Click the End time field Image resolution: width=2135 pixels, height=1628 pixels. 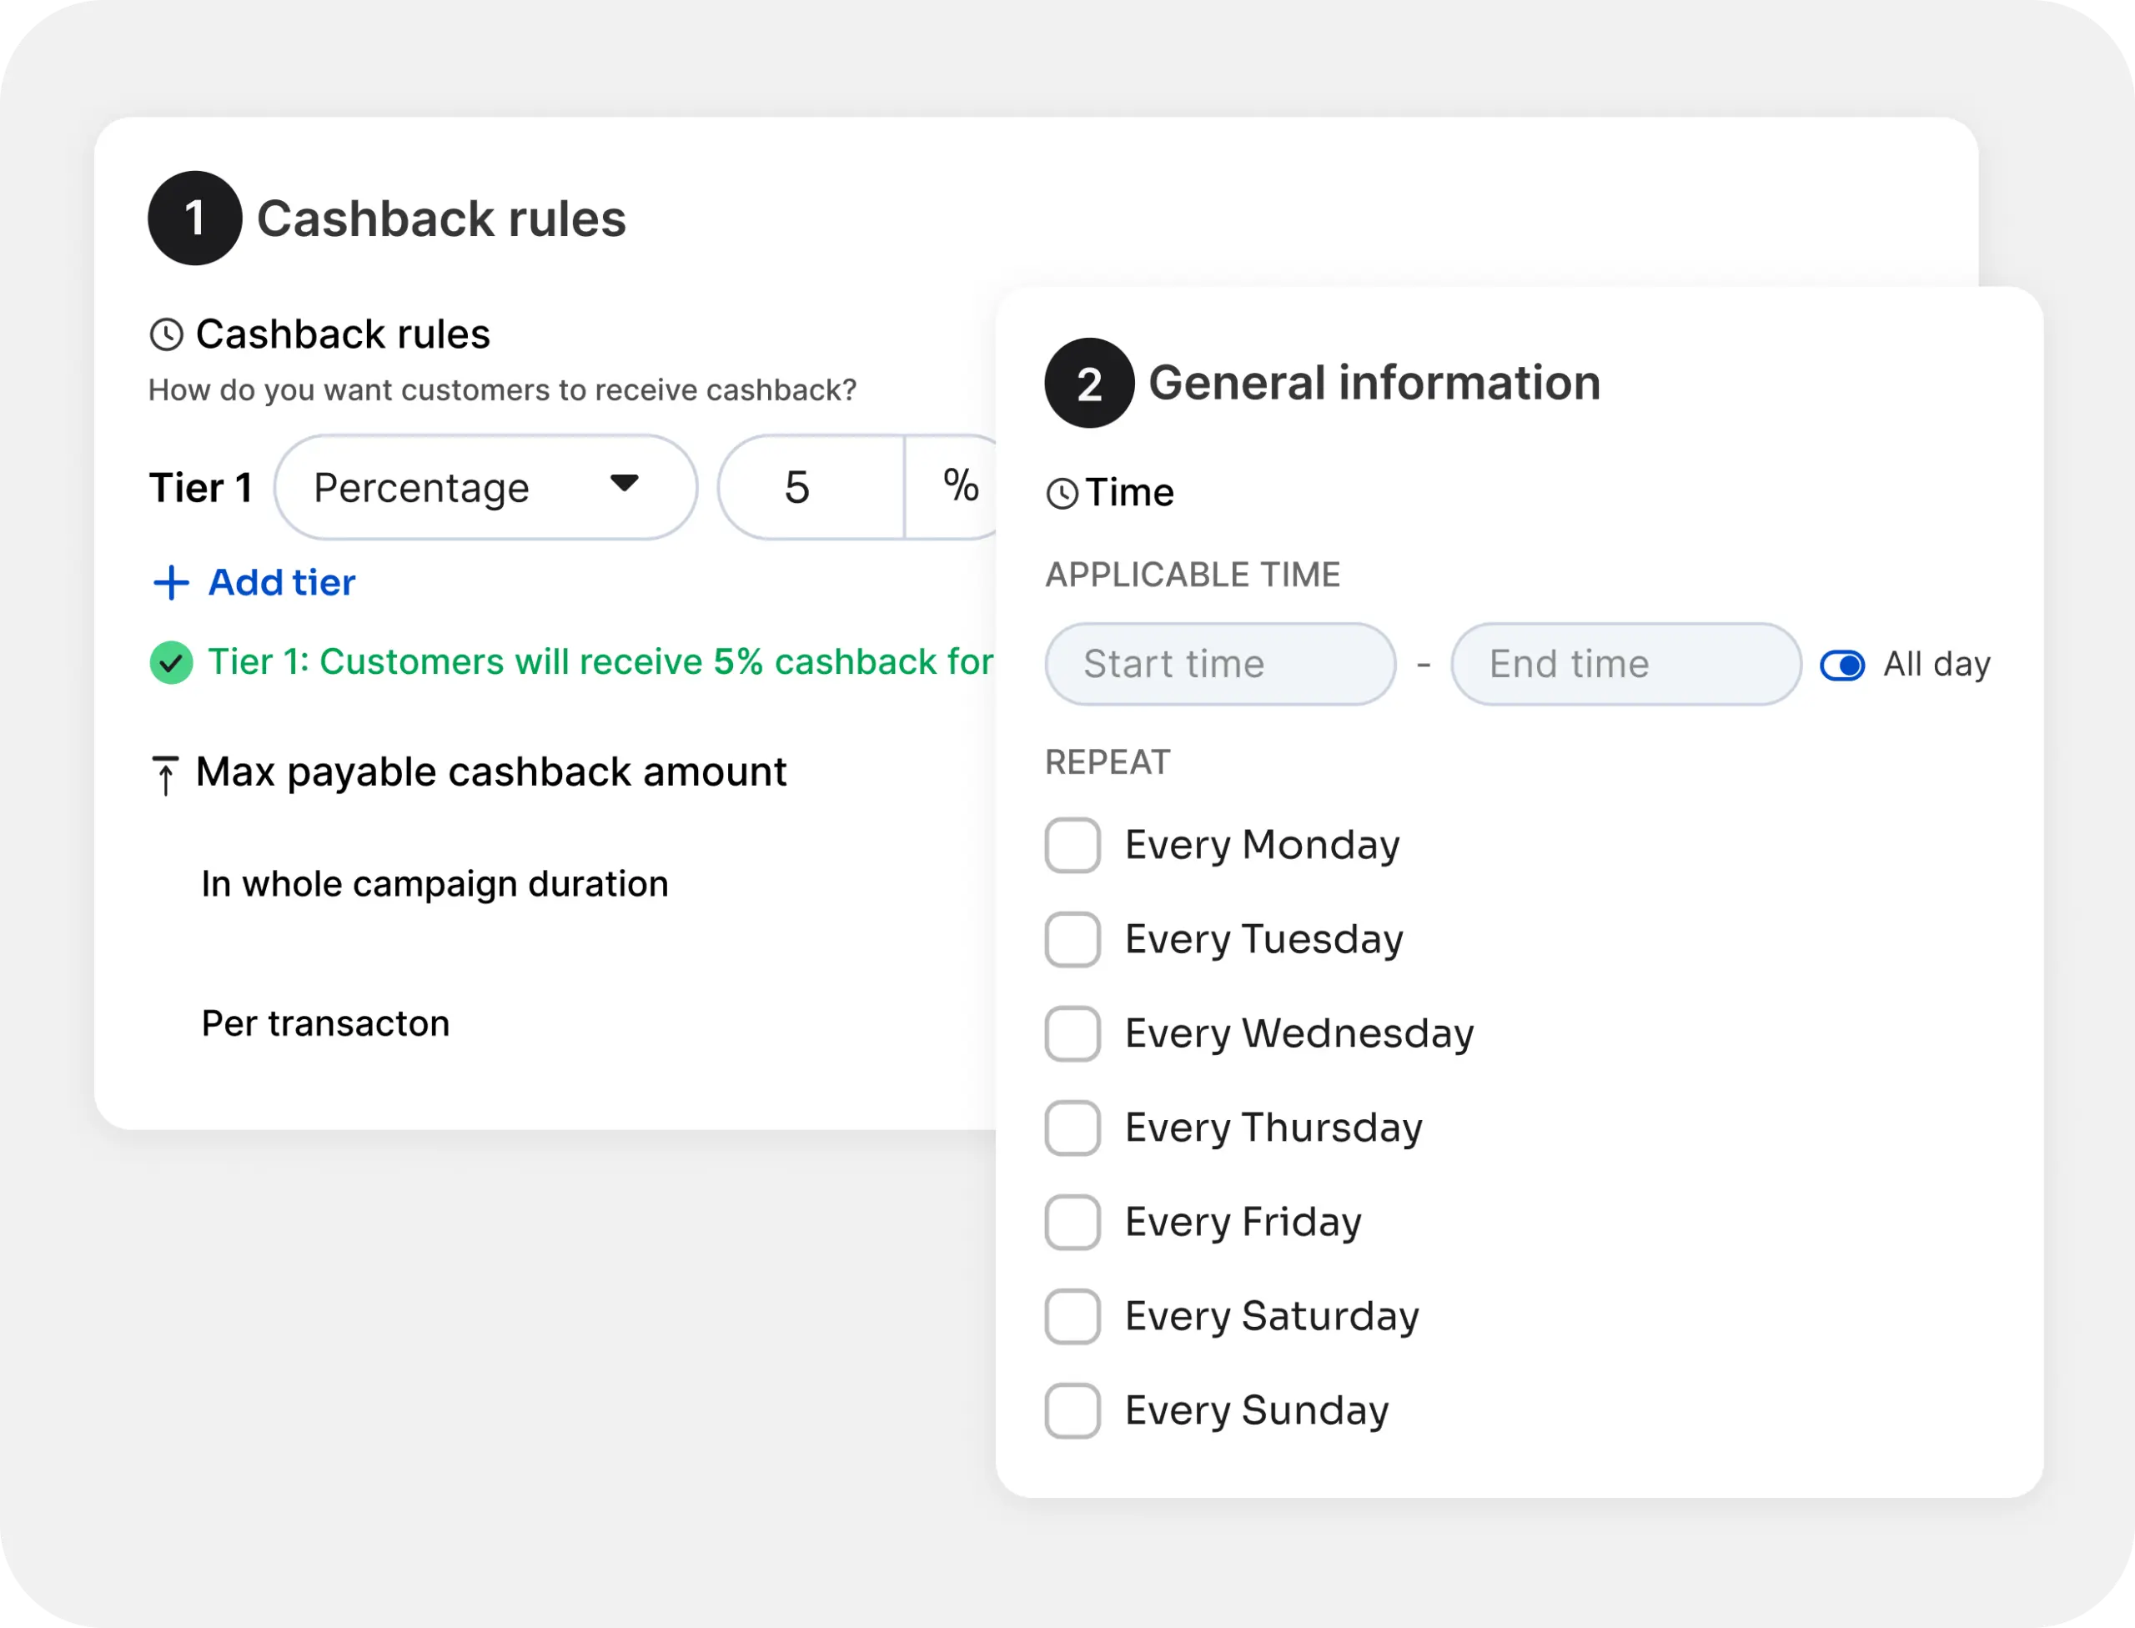[x=1625, y=664]
